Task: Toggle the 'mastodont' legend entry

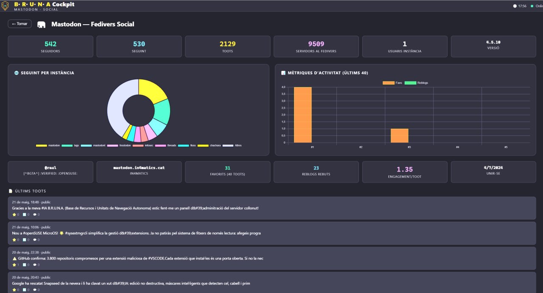Action: point(93,146)
